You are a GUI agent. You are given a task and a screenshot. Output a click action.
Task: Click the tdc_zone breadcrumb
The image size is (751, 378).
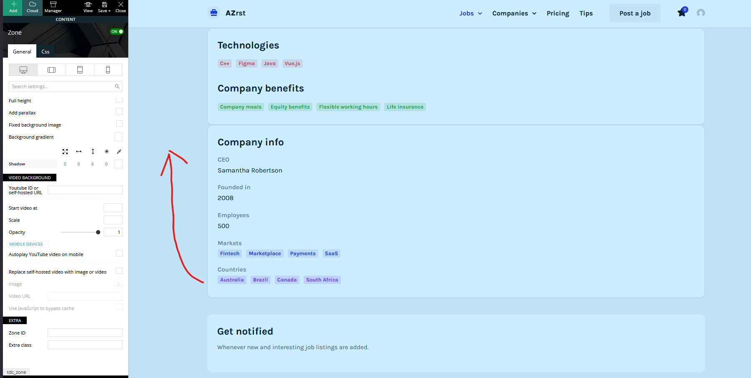(x=17, y=372)
